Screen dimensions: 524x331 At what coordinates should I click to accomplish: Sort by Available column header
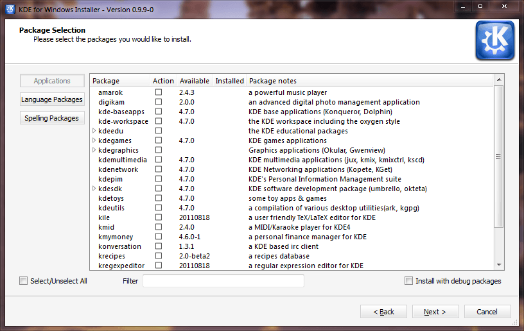click(x=195, y=81)
